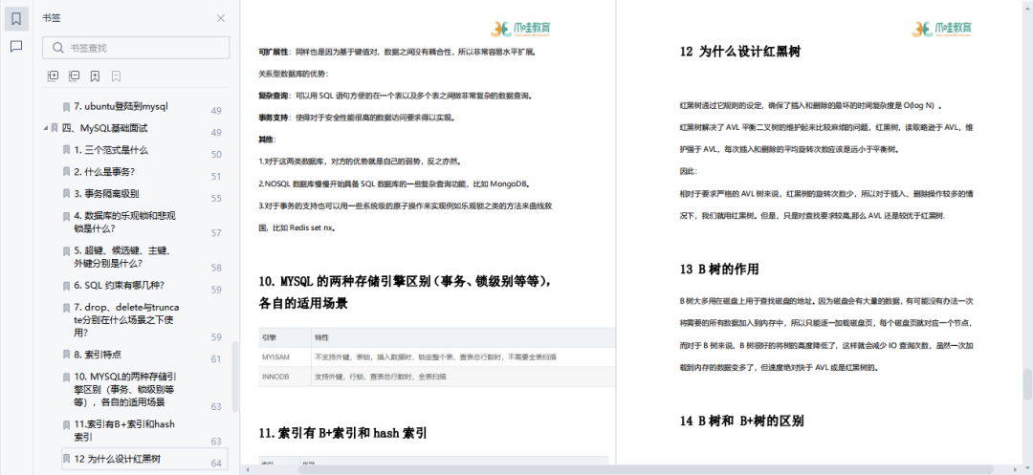Viewport: 1033px width, 475px height.
Task: Open the comments sidebar panel icon
Action: pyautogui.click(x=16, y=46)
